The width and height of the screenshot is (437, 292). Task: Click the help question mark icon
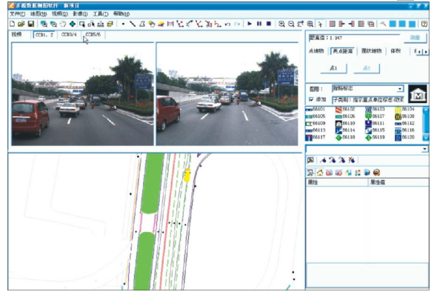click(x=424, y=24)
